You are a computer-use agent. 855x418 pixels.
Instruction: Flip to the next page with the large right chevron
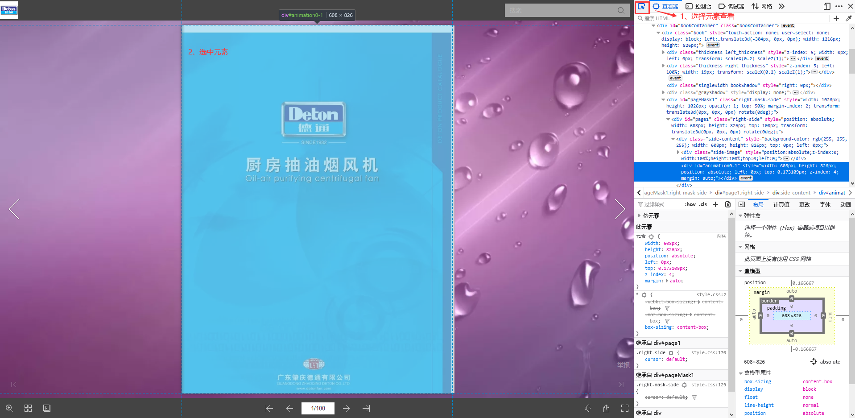620,209
